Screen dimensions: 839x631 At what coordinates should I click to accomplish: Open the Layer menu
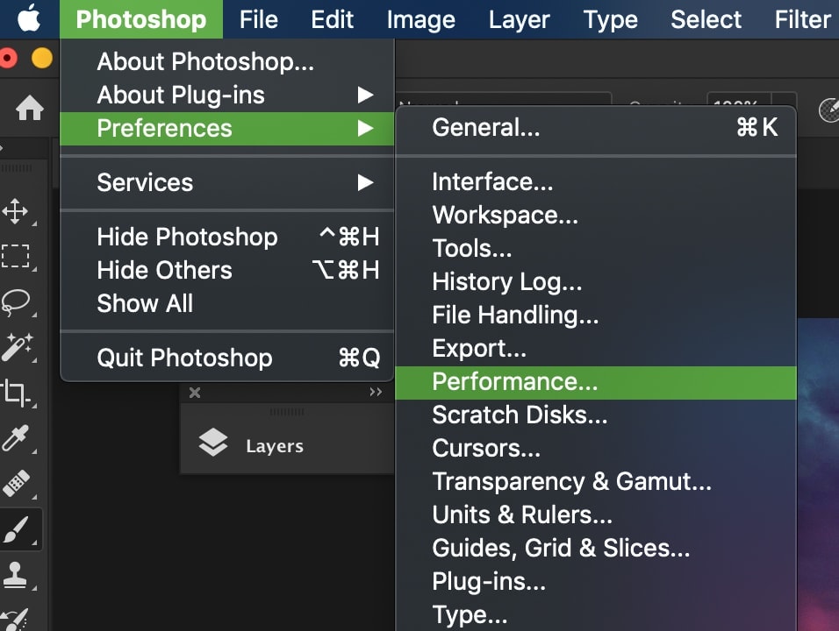pyautogui.click(x=519, y=19)
